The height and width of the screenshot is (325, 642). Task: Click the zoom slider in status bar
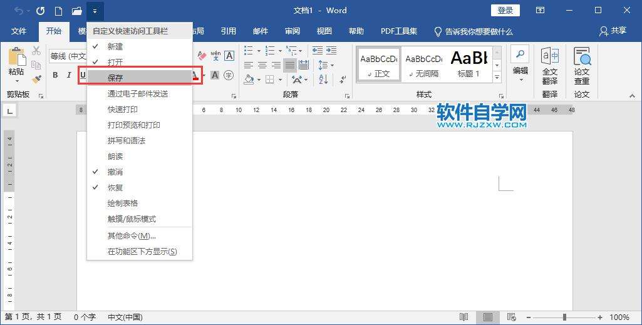564,317
